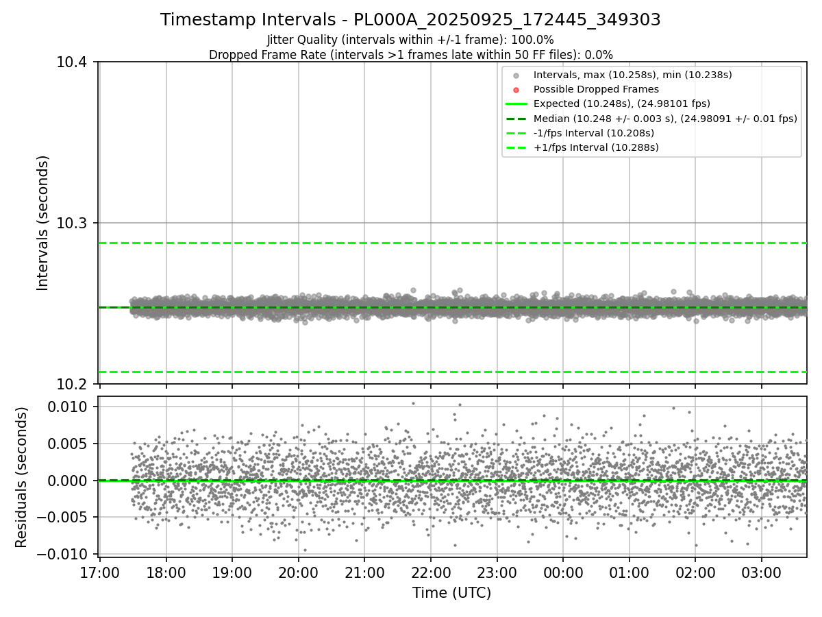822x617 pixels.
Task: Click the upper dashed +1/fps line in intervals plot
Action: (452, 243)
